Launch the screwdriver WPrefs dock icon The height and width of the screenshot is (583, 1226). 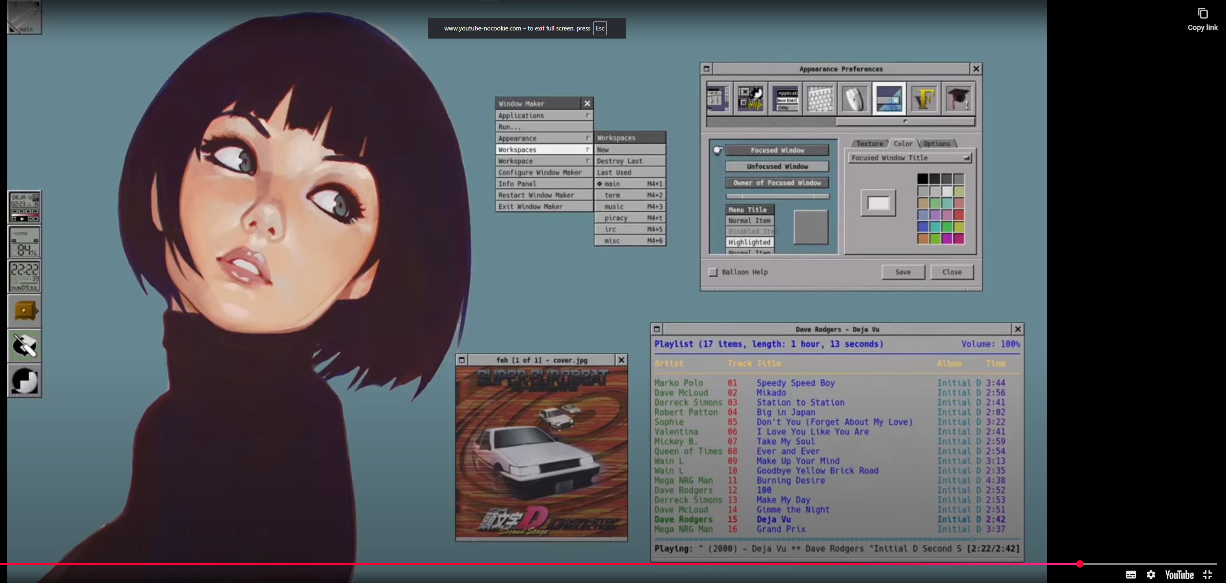click(25, 346)
